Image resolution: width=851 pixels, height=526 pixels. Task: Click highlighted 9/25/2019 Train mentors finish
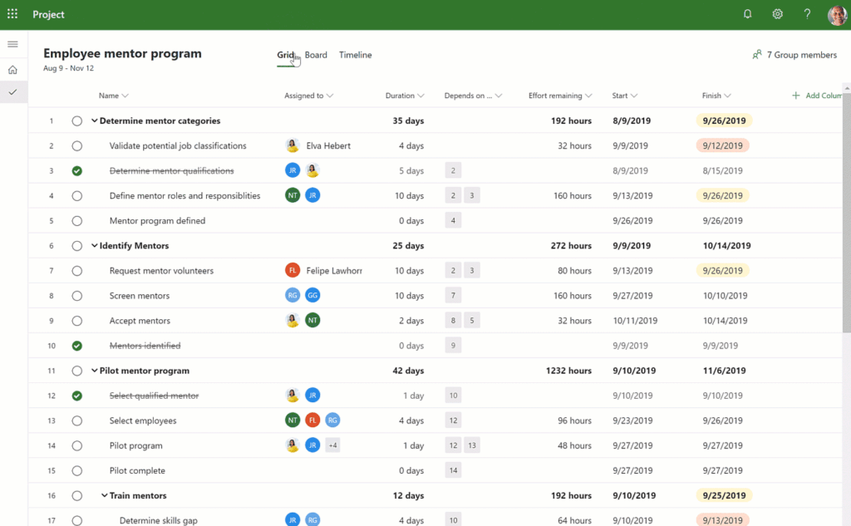click(724, 495)
